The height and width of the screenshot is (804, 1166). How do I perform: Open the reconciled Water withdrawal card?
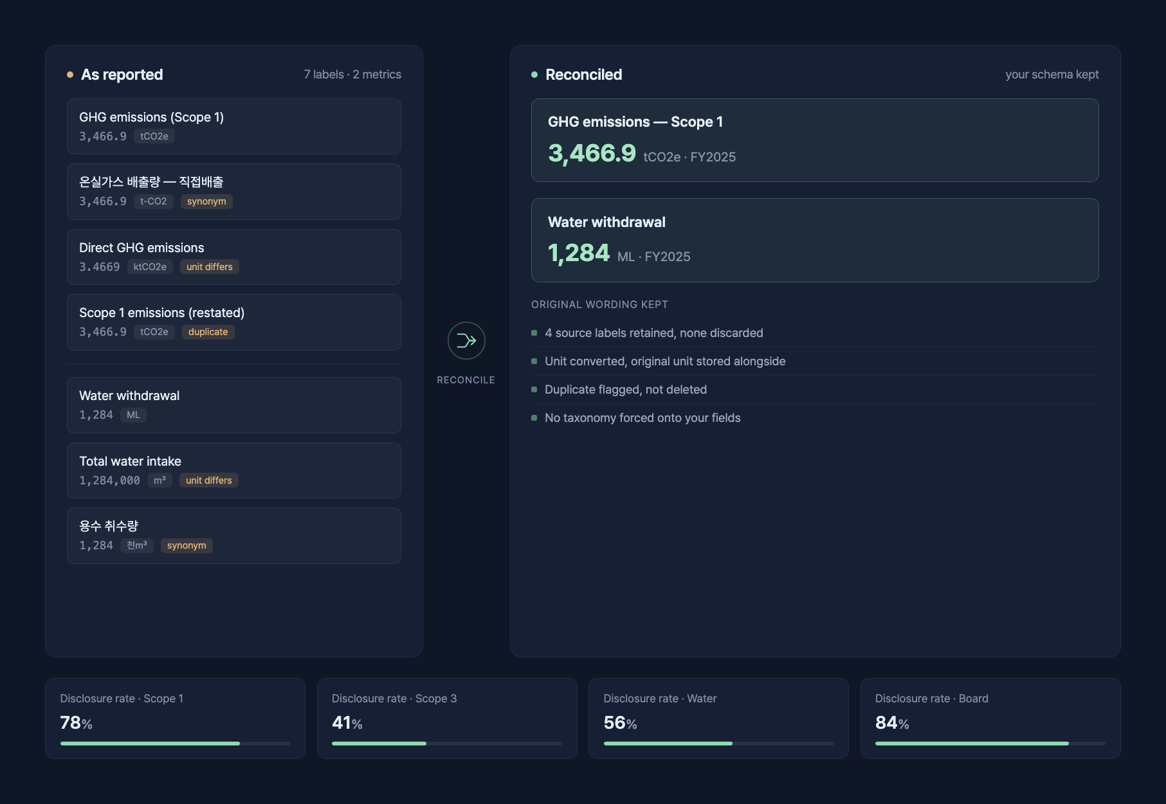coord(815,240)
